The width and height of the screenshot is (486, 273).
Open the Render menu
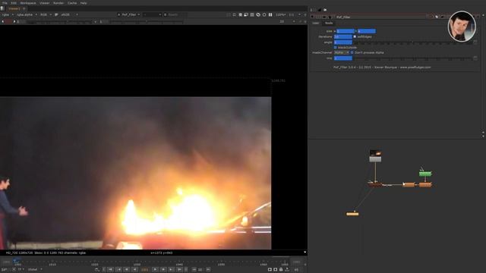pyautogui.click(x=58, y=3)
